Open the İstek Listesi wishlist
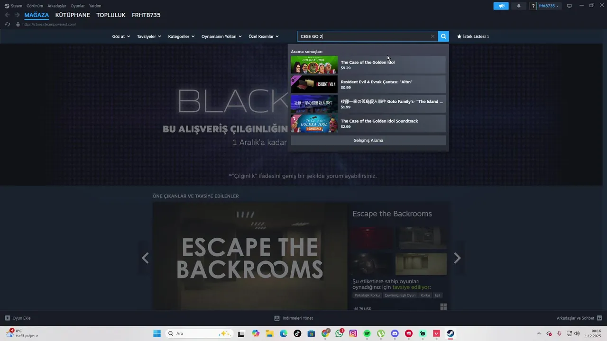Screen dimensions: 607x341 473,36
